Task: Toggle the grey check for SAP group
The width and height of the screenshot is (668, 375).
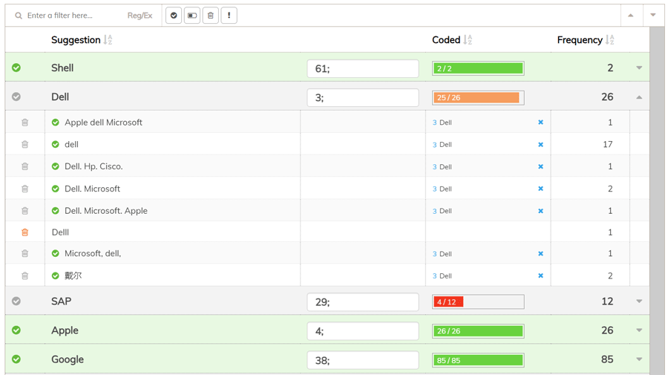Action: tap(16, 301)
